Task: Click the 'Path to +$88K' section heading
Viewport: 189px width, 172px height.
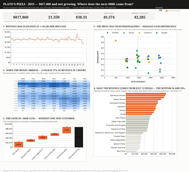Action: point(39,118)
